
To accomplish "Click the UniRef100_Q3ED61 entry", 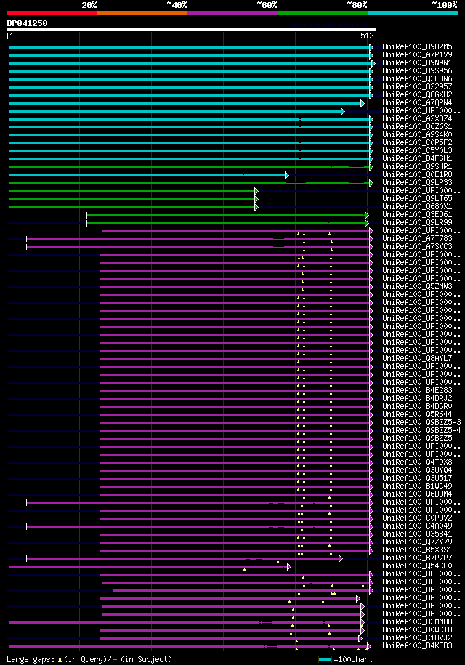I will tap(417, 215).
